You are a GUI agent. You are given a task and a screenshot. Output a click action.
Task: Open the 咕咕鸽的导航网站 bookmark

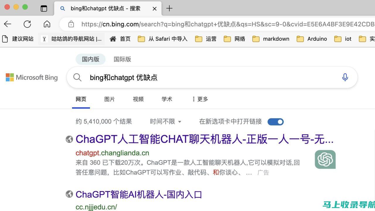71,39
